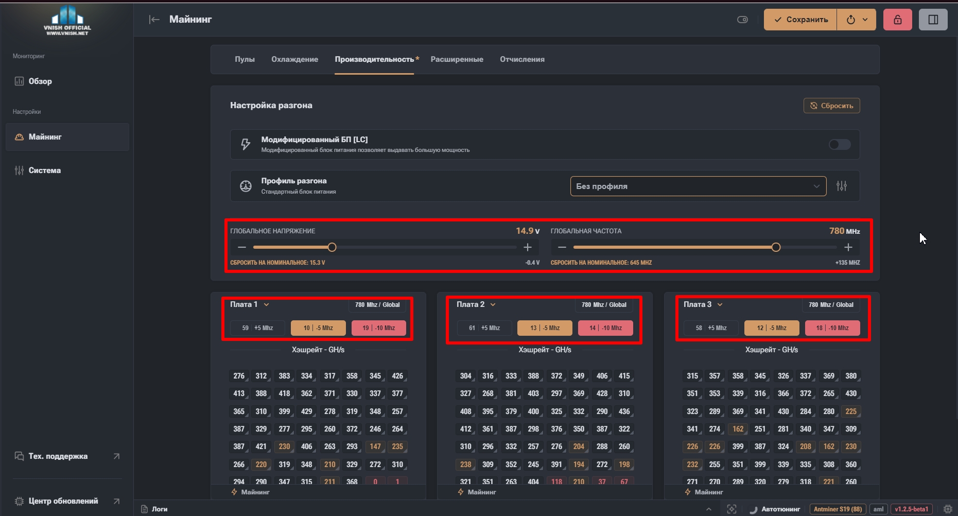Click the Antminer S19 (88) badge
Screen dimensions: 958x516
(838, 509)
